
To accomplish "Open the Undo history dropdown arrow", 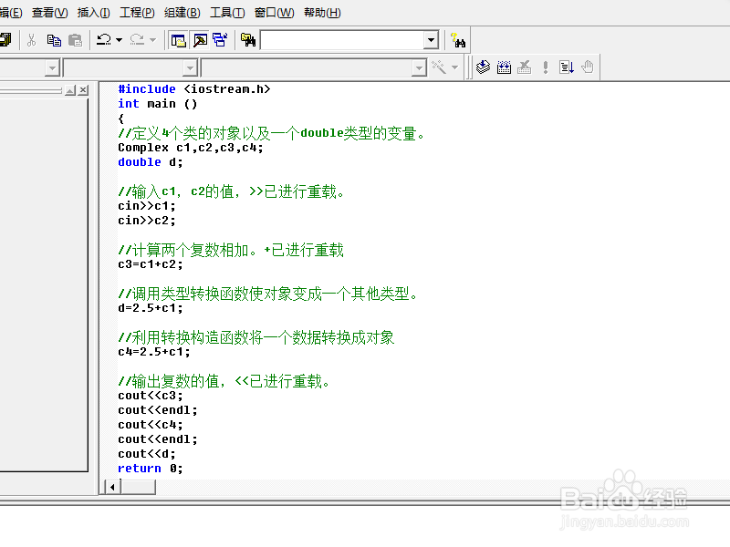I will pyautogui.click(x=120, y=40).
